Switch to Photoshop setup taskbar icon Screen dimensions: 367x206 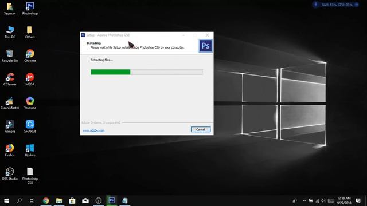[112, 200]
